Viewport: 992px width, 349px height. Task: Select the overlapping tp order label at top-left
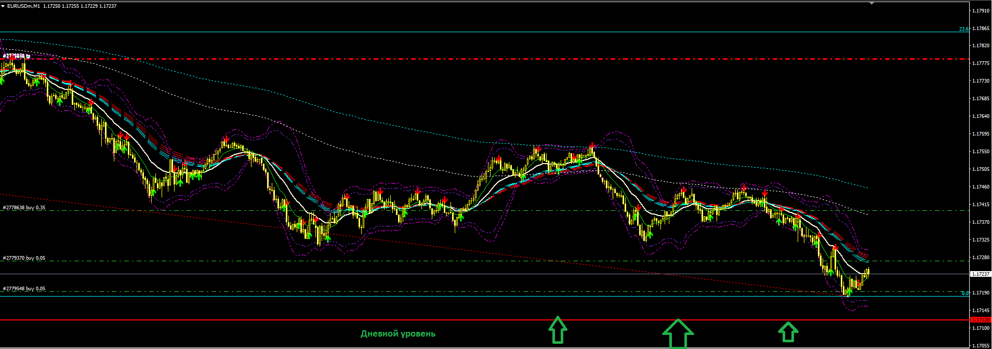click(x=17, y=56)
